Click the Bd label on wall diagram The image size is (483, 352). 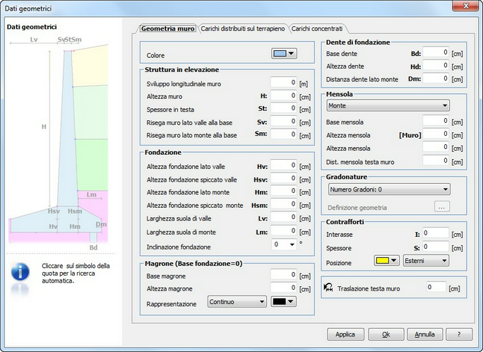pos(93,247)
